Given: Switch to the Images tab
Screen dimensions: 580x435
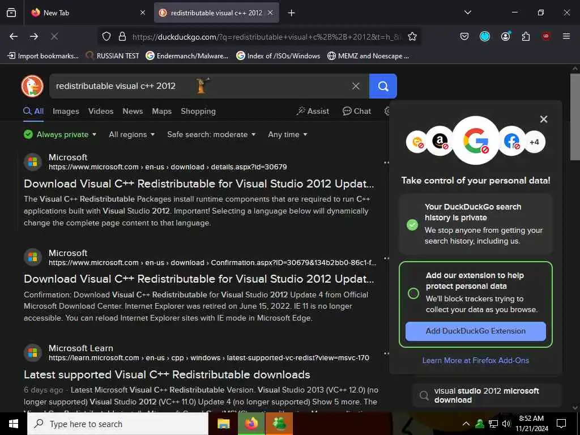Looking at the screenshot, I should click(x=66, y=112).
